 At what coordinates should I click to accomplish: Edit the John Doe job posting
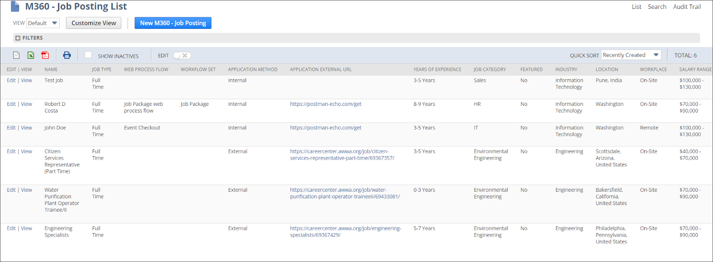pyautogui.click(x=11, y=128)
